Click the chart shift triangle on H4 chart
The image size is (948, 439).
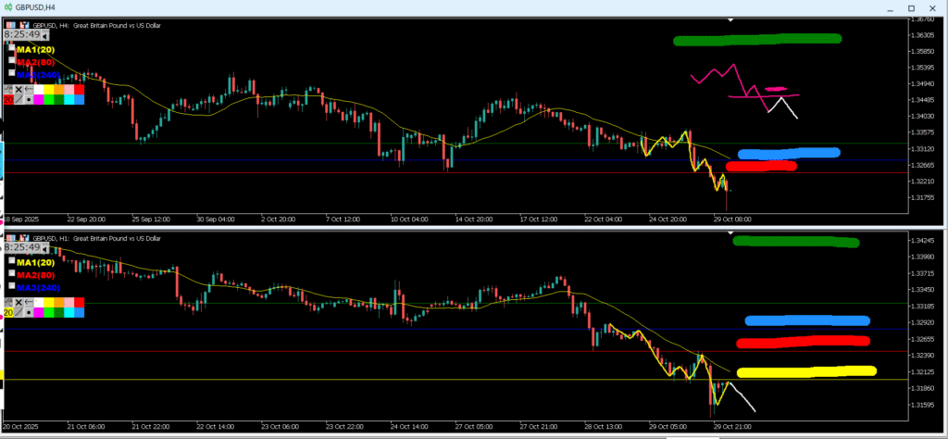(x=756, y=19)
